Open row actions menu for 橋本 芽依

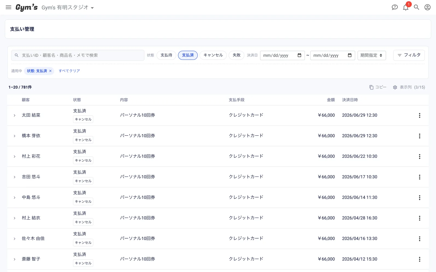tap(419, 136)
